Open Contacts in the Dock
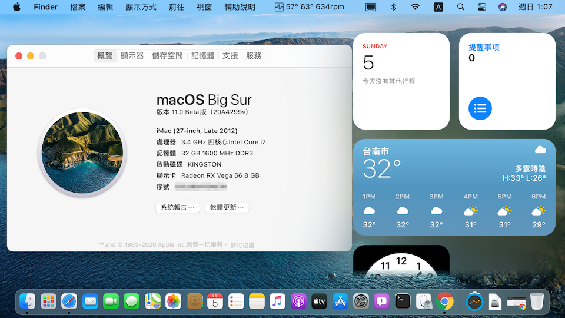This screenshot has height=318, width=565. 195,302
